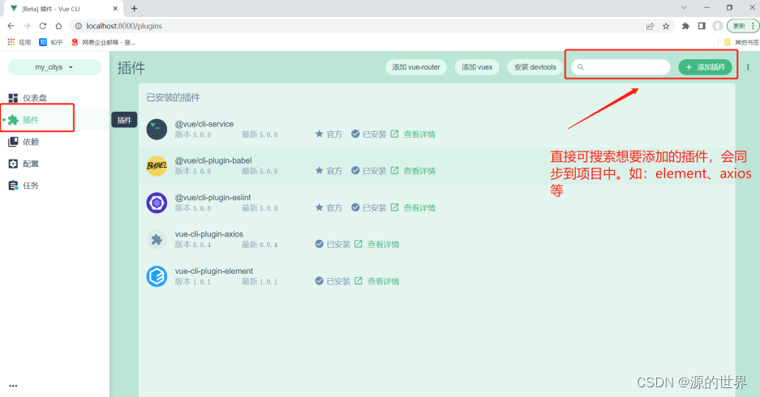Click the browser back arrow

point(11,26)
